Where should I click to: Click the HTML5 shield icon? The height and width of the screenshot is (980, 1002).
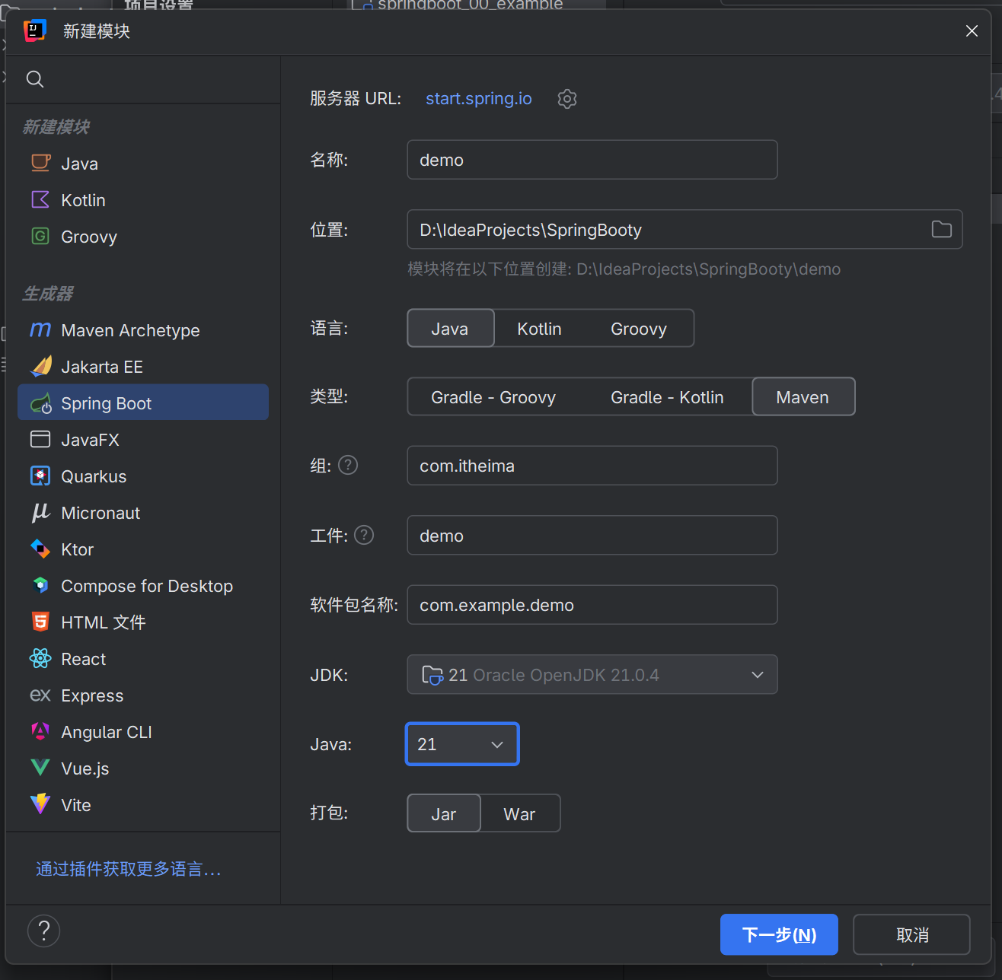40,622
